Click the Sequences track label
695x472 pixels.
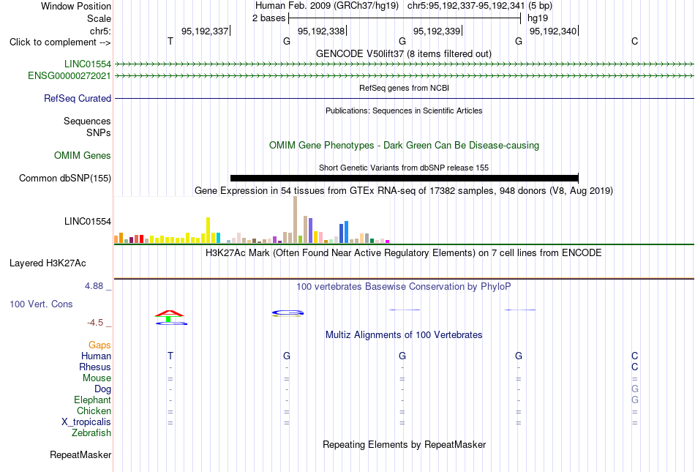(87, 121)
